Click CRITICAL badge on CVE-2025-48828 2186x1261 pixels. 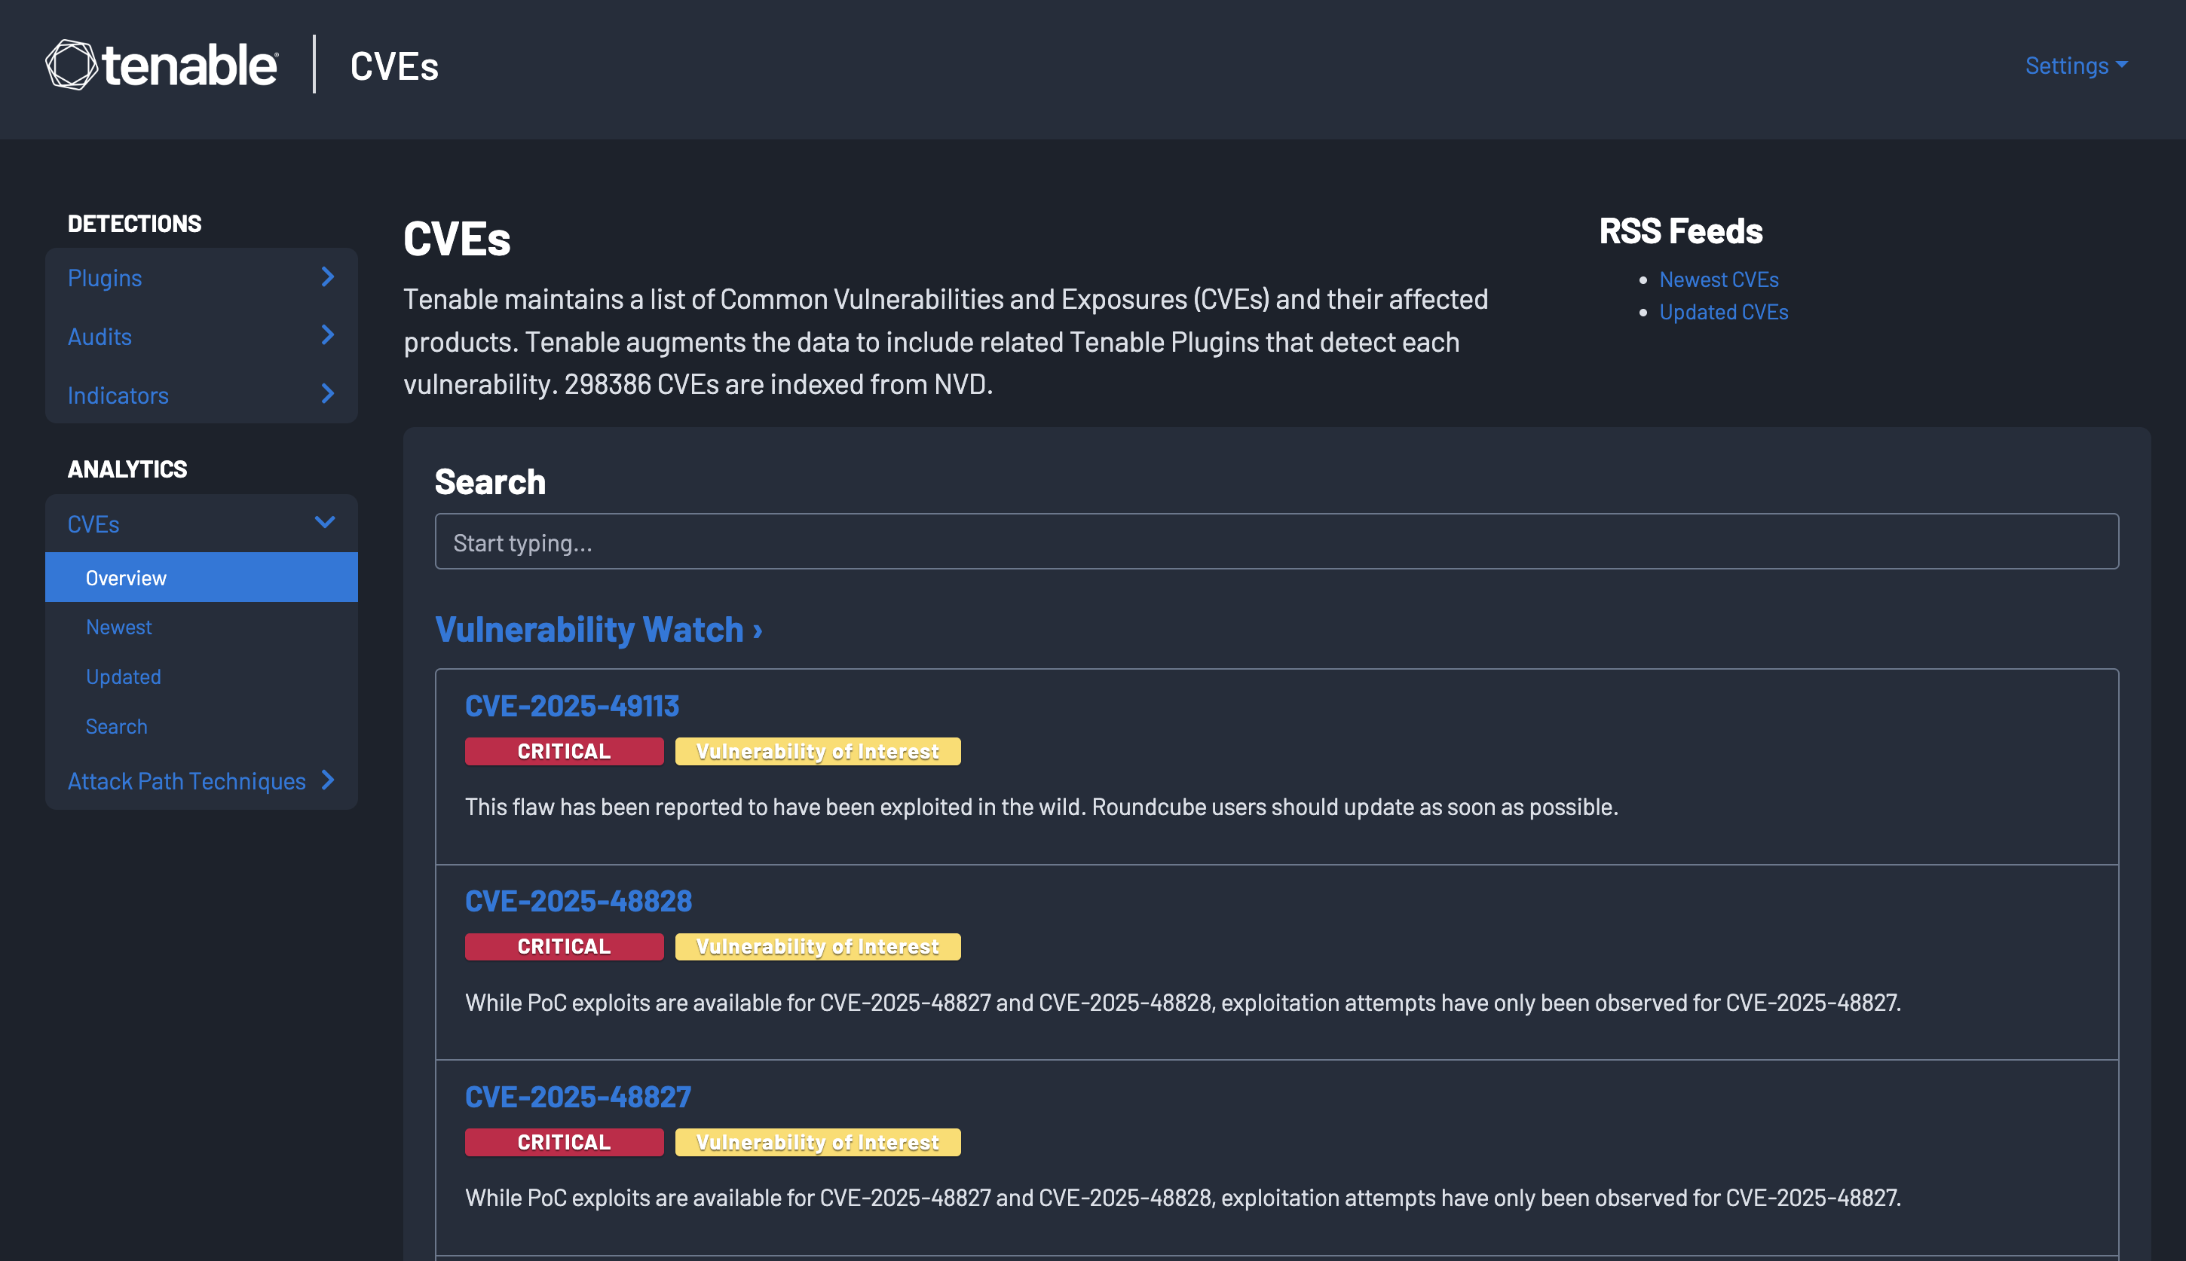click(564, 947)
